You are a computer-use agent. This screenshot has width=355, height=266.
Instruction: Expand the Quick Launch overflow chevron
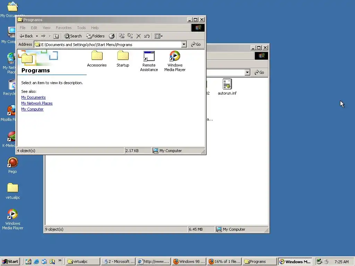click(60, 260)
